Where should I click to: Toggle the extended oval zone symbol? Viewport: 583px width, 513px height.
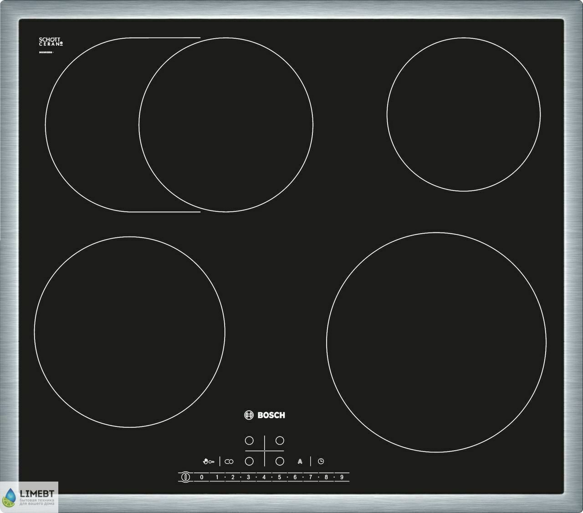pos(229,462)
